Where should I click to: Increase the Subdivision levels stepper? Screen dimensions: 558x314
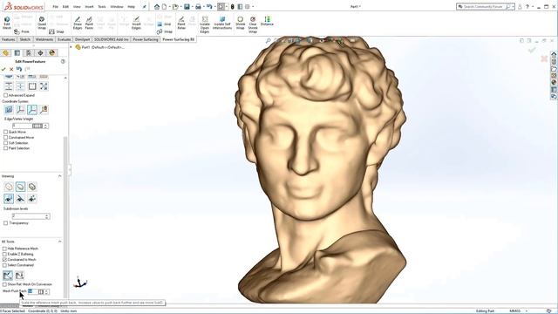pos(47,215)
